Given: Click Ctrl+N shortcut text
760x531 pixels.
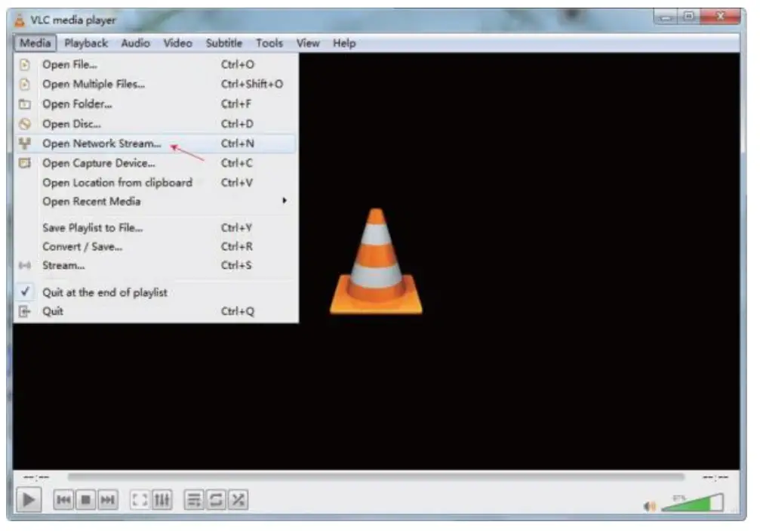Looking at the screenshot, I should pyautogui.click(x=238, y=144).
